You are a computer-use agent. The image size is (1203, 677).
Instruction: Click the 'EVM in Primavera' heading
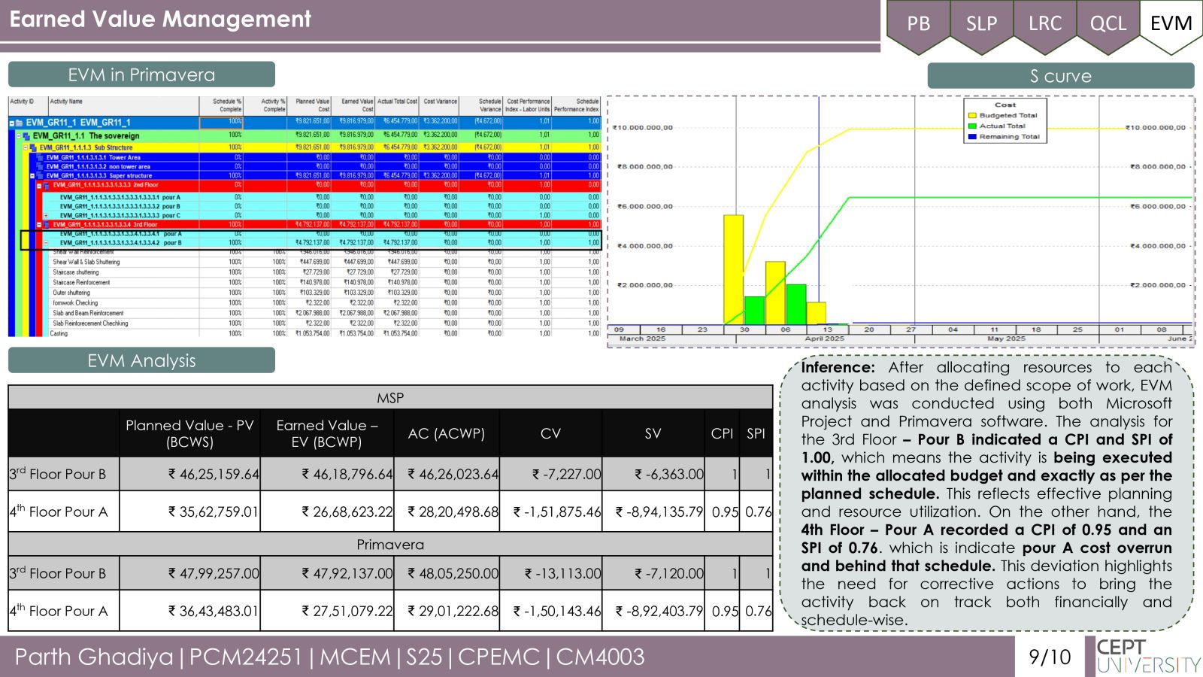point(141,74)
